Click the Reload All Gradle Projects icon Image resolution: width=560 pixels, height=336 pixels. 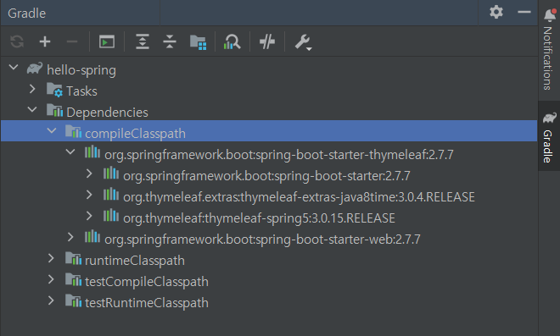17,41
